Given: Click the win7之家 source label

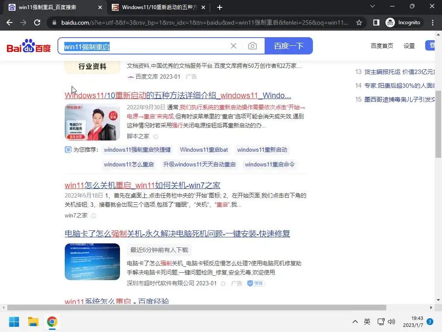Looking at the screenshot, I should (76, 215).
